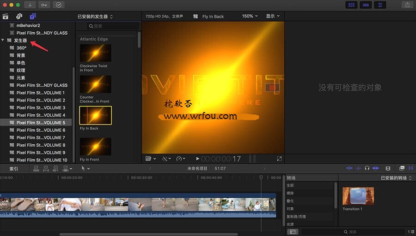416x236 pixels.
Task: Toggle the browser panel visibility button
Action: pyautogui.click(x=351, y=5)
